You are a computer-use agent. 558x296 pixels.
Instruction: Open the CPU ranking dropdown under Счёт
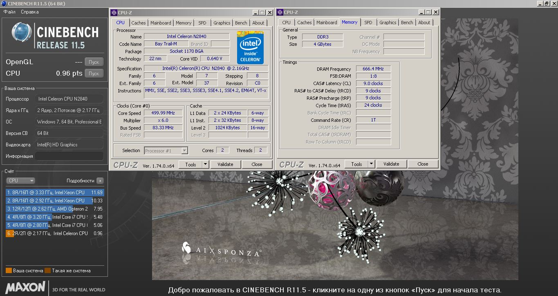21,180
